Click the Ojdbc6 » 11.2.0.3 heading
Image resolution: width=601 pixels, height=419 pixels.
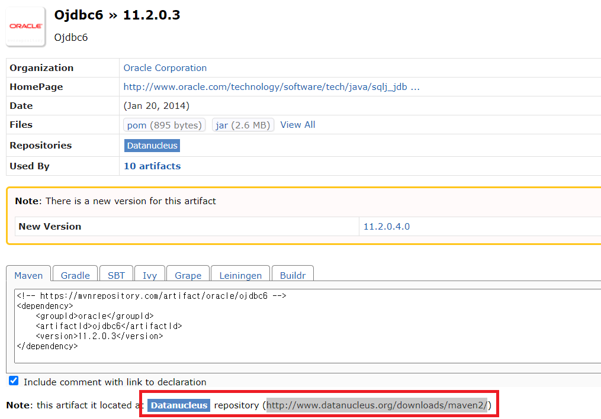(x=117, y=15)
